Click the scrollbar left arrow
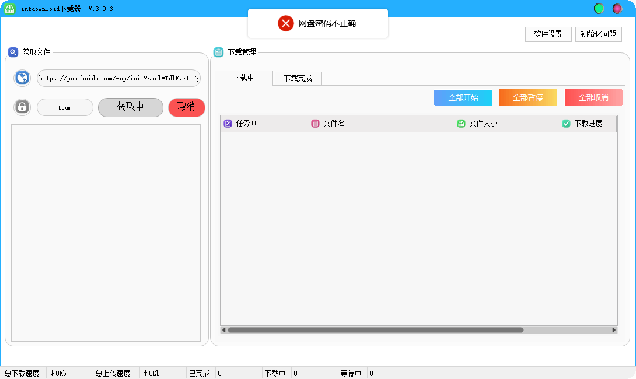 pyautogui.click(x=223, y=330)
